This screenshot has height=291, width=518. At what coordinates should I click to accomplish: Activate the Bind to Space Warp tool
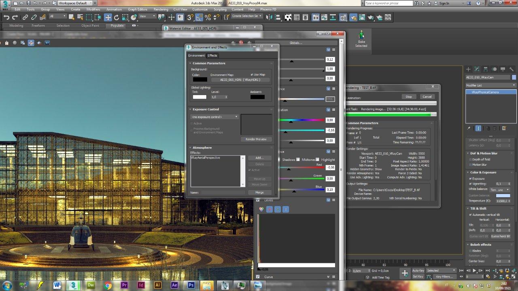point(42,17)
